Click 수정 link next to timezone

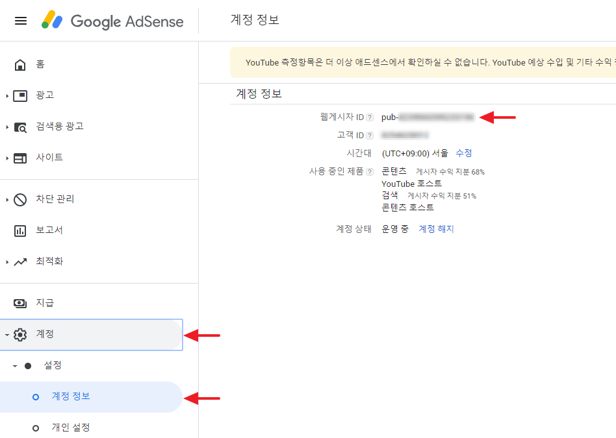point(463,153)
